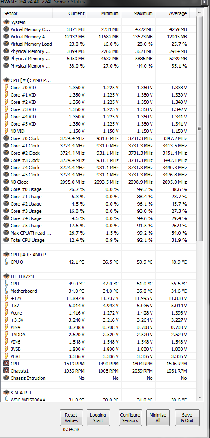Select the ITE IT8721F sensor chip icon

pos(6,276)
